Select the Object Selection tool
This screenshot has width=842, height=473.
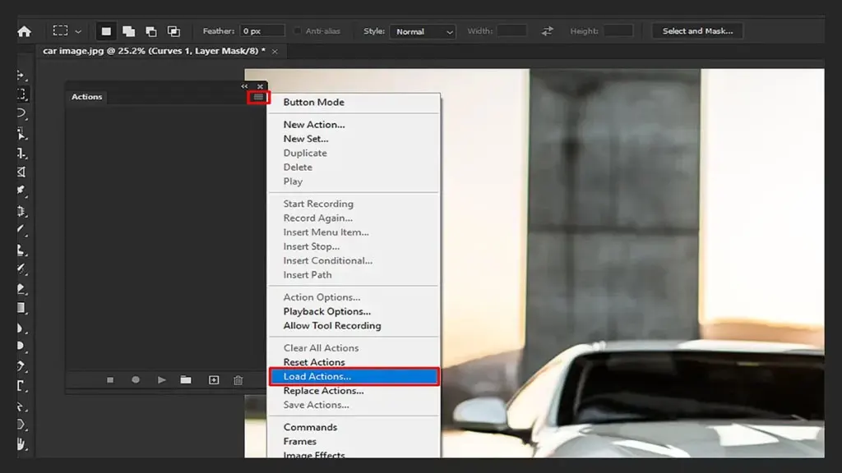(x=21, y=133)
